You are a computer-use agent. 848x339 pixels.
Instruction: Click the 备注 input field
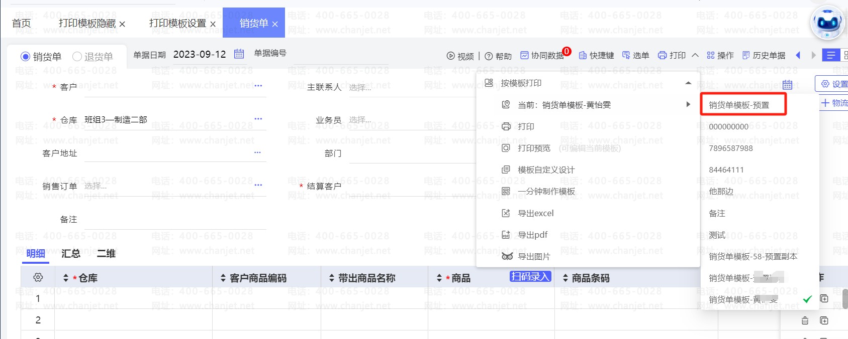pyautogui.click(x=175, y=219)
